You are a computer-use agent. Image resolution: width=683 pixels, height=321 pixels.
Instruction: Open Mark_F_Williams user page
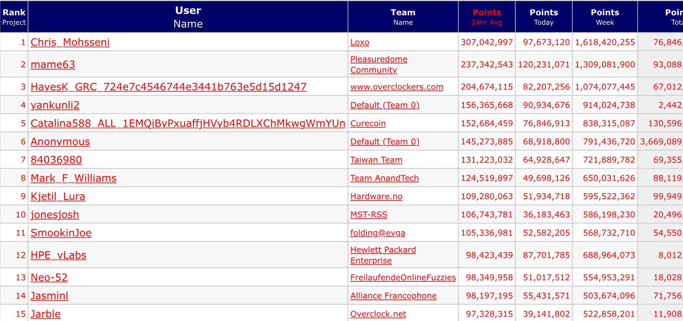click(x=74, y=178)
